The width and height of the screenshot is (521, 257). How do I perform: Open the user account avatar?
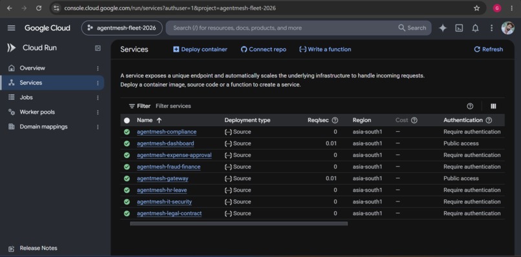(x=507, y=28)
